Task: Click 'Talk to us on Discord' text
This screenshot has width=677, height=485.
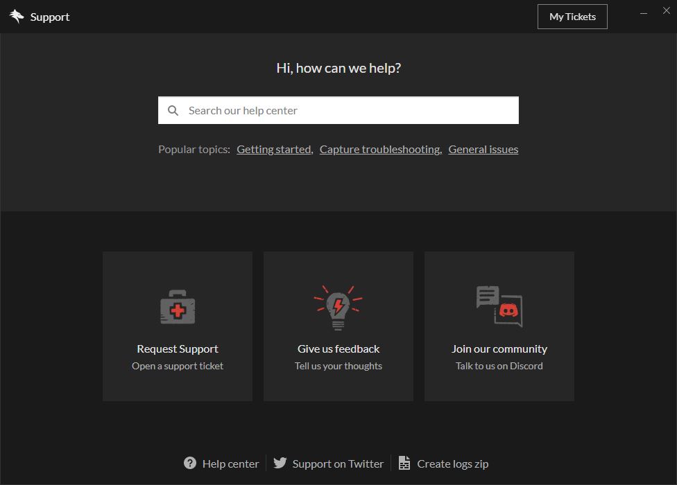Action: click(x=499, y=366)
